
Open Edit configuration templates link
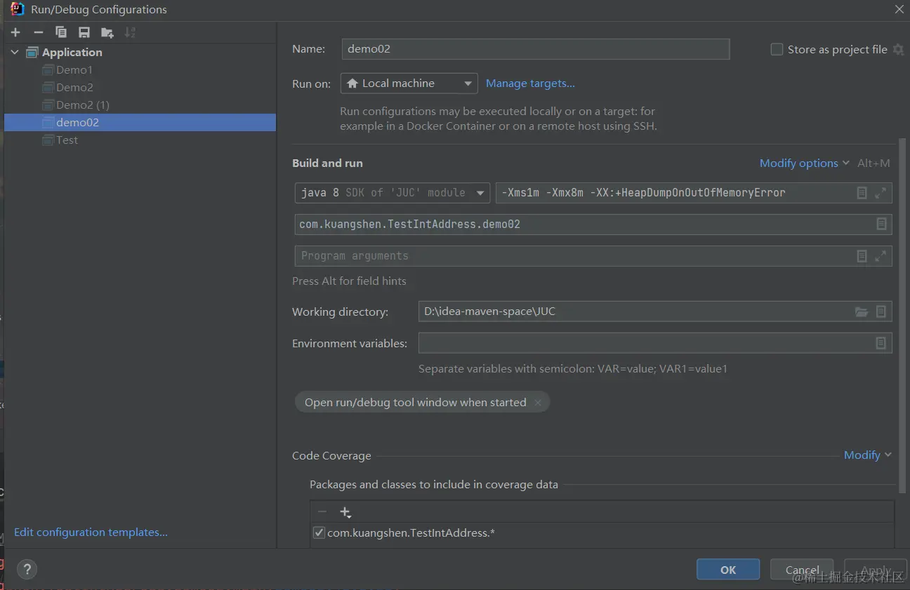point(91,532)
